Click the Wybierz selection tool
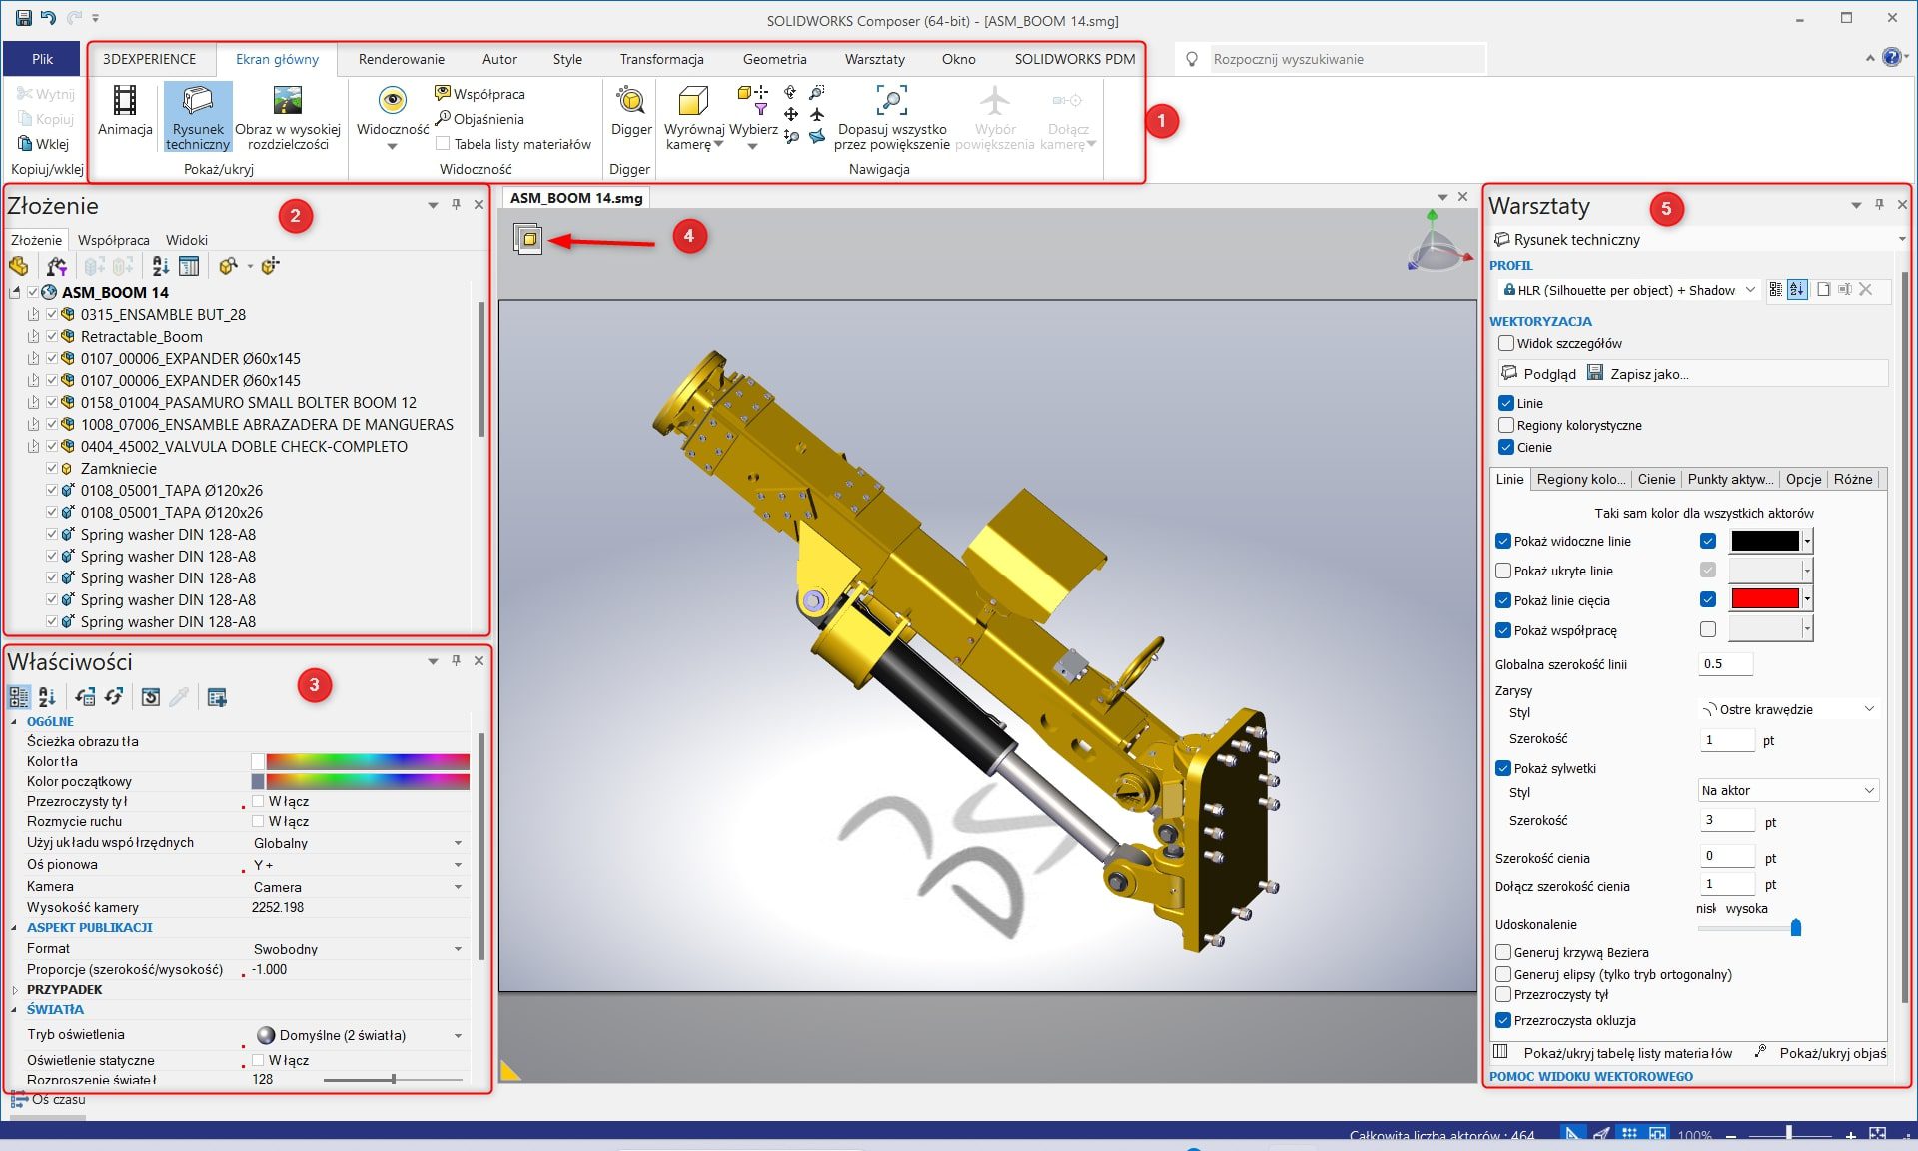The width and height of the screenshot is (1918, 1151). 753,116
